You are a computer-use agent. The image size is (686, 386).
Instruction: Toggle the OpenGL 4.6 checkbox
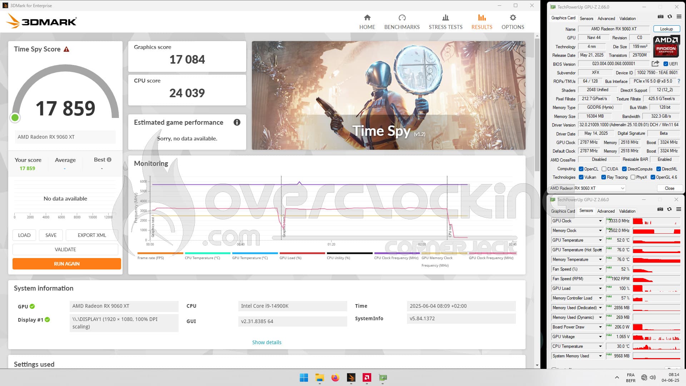pos(653,177)
